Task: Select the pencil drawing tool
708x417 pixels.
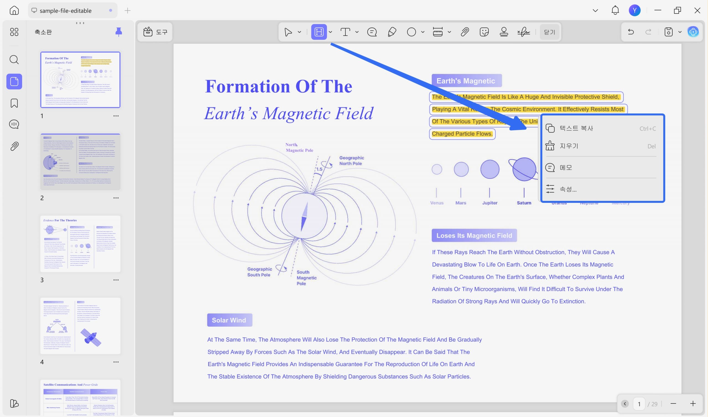Action: pos(392,32)
